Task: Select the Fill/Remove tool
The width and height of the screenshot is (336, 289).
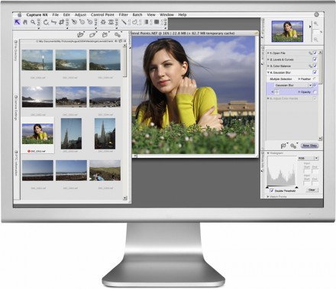Action: (x=157, y=22)
